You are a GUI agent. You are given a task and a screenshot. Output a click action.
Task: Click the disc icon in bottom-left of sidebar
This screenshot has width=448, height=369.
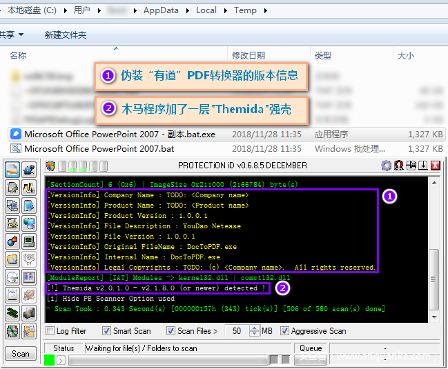pos(12,331)
